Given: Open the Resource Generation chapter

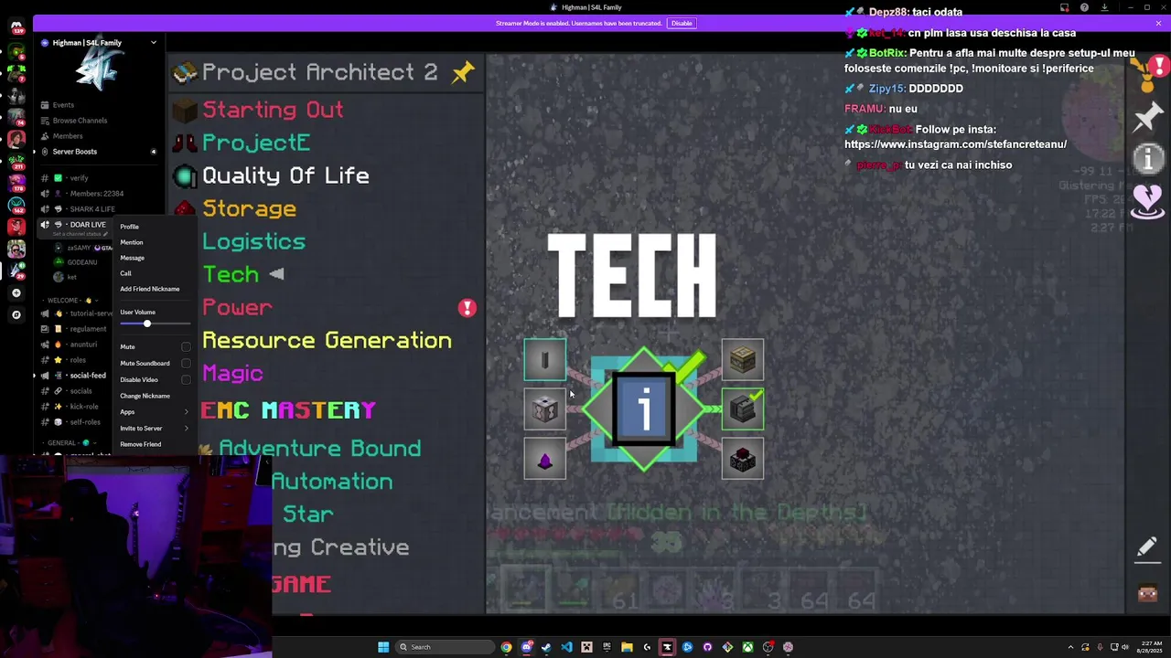Looking at the screenshot, I should coord(327,340).
